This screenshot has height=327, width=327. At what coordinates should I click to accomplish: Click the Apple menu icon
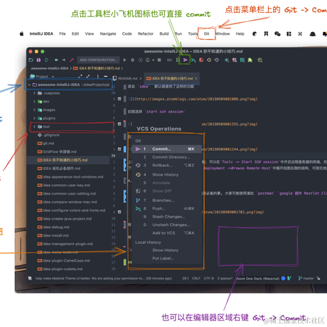21,33
